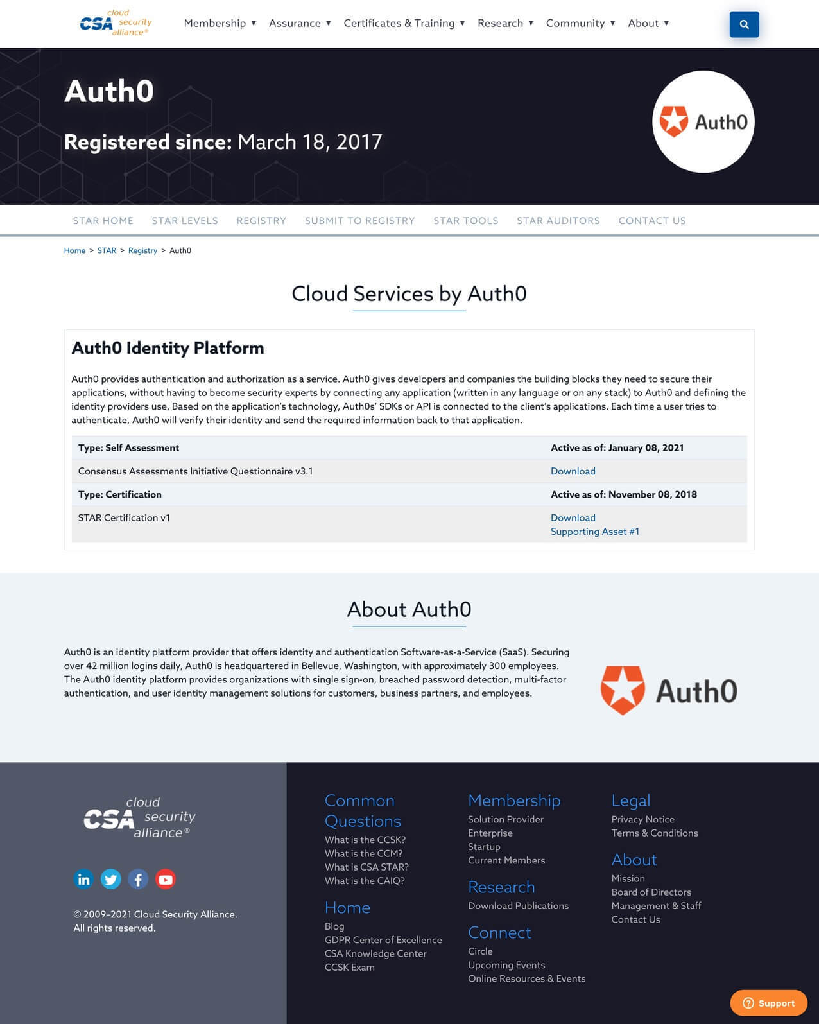Open the Management & Staff link
This screenshot has width=819, height=1024.
point(656,906)
